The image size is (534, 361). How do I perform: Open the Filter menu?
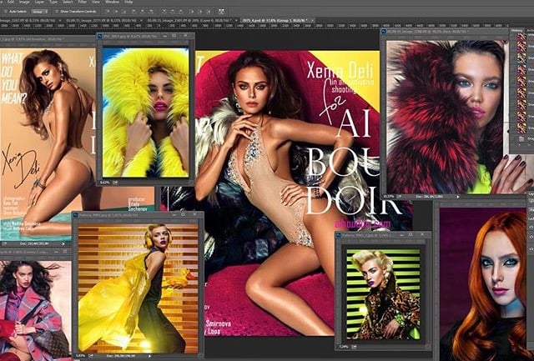pos(82,2)
